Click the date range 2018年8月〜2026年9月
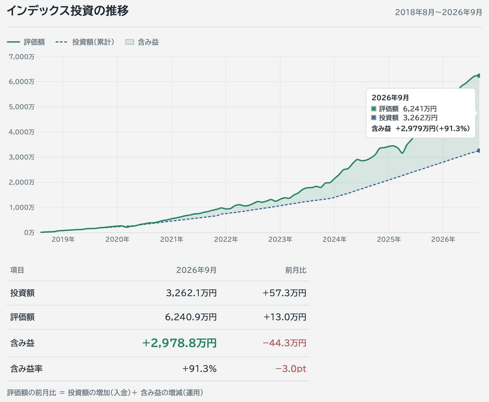 click(438, 12)
